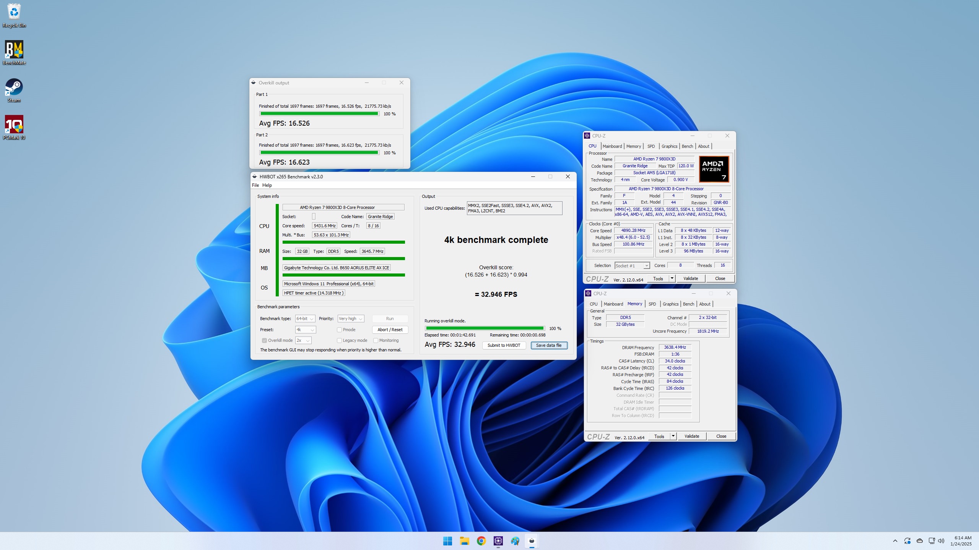Click the Part 2 progress bar
The height and width of the screenshot is (550, 979).
click(319, 152)
